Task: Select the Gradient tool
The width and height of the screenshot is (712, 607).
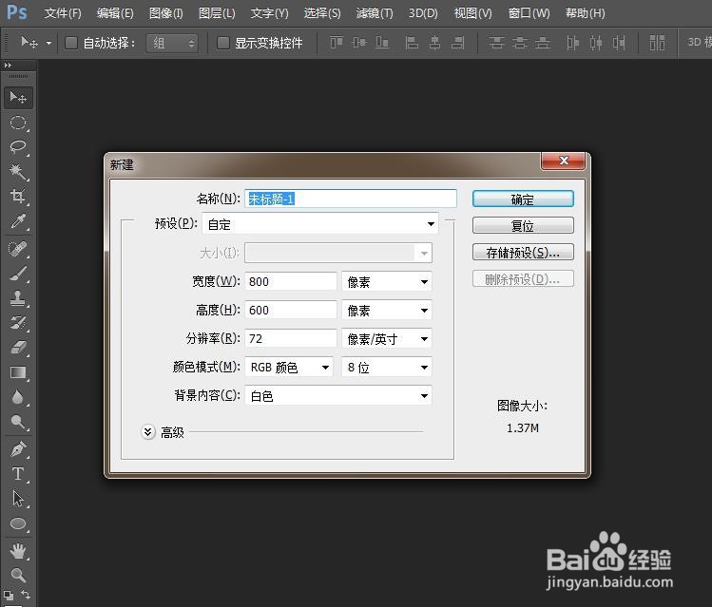Action: pyautogui.click(x=18, y=372)
